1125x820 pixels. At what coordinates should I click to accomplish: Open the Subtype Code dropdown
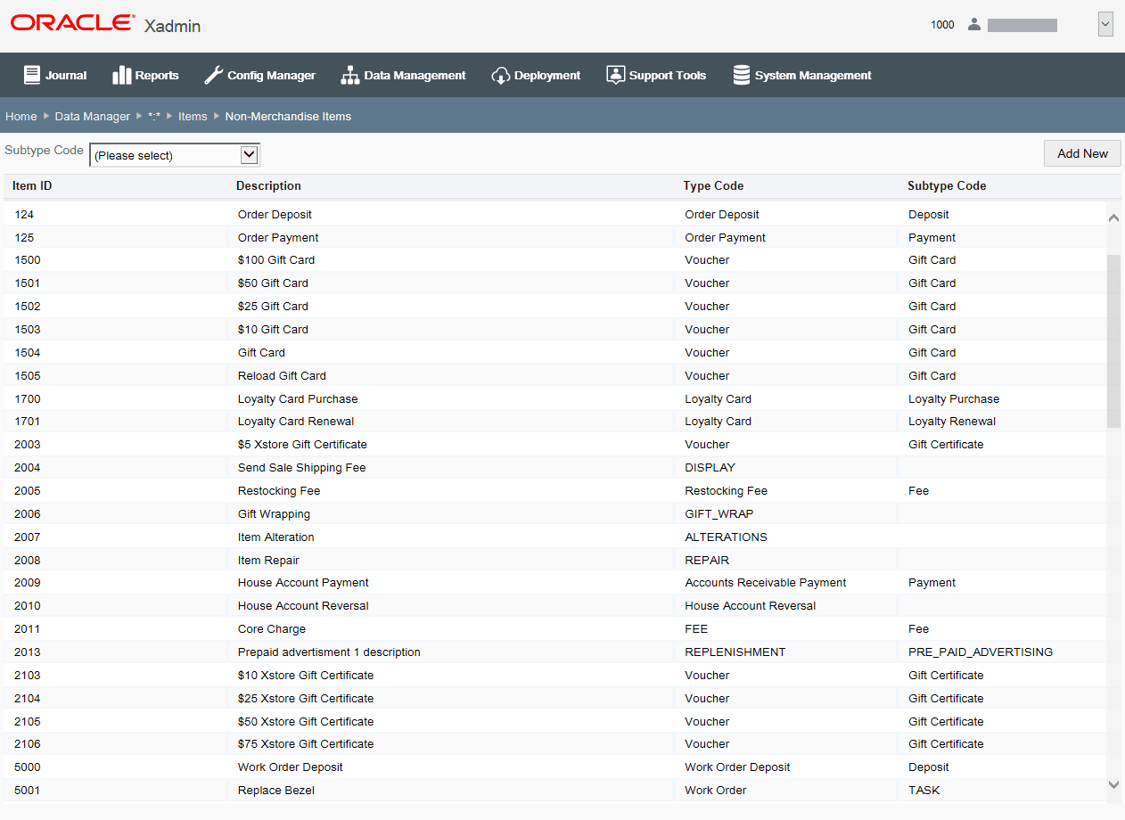pyautogui.click(x=175, y=155)
